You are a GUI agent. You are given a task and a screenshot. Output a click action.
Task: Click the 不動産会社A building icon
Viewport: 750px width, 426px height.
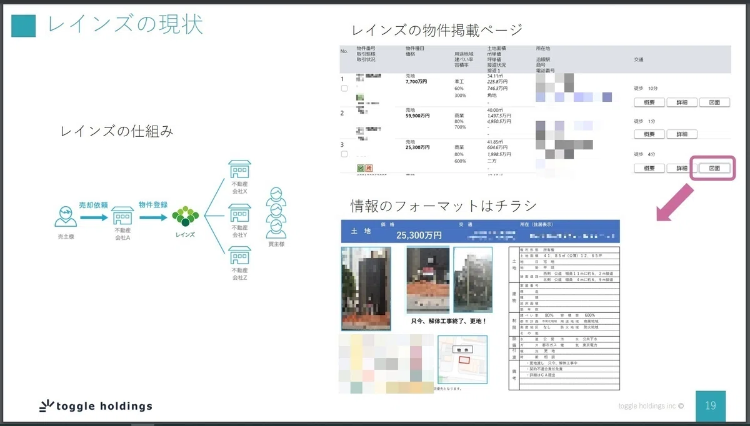click(x=122, y=217)
